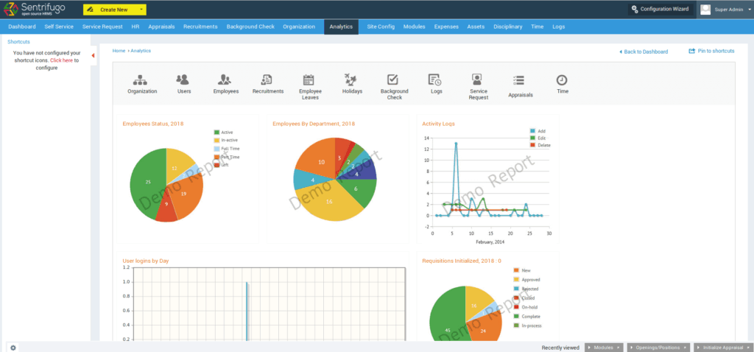Open the Recruitments menu
Image resolution: width=754 pixels, height=352 pixels.
tap(200, 27)
